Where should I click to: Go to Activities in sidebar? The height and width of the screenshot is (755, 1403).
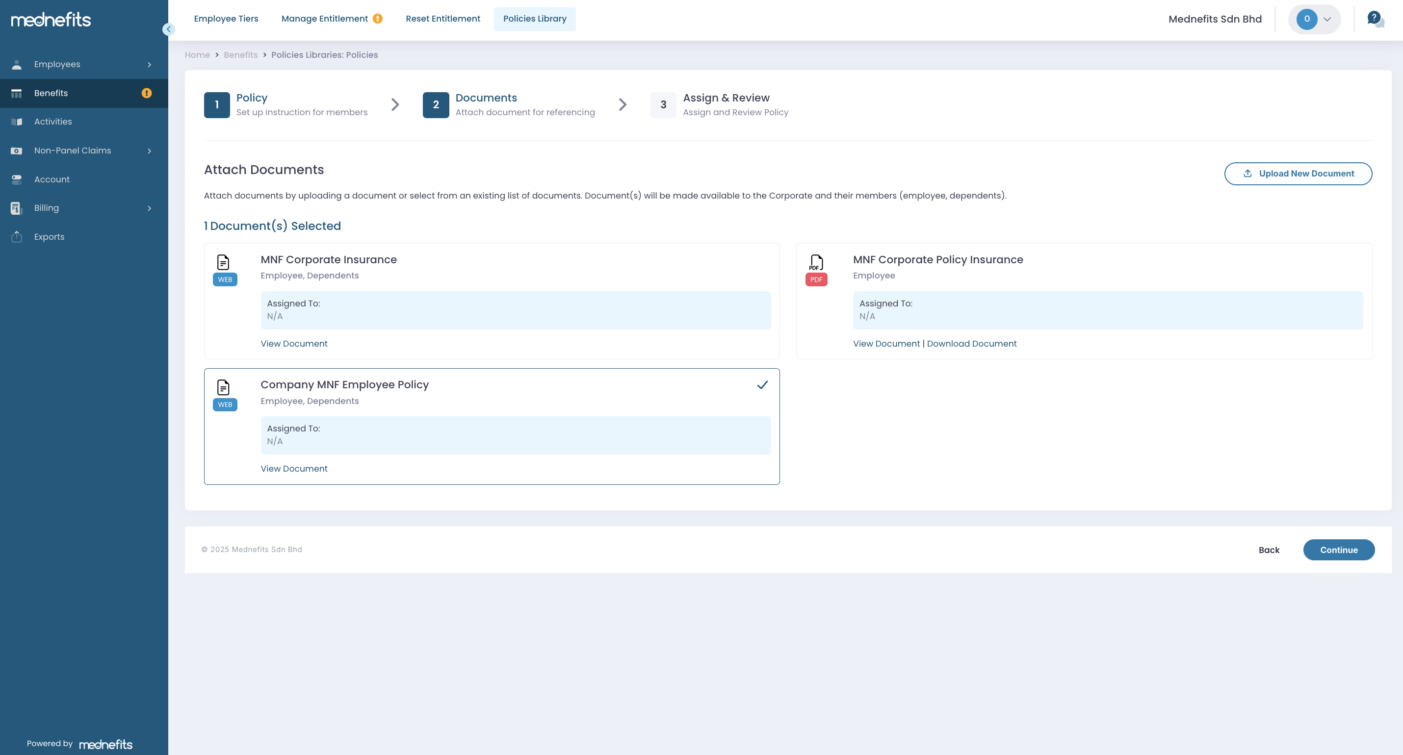pyautogui.click(x=84, y=122)
